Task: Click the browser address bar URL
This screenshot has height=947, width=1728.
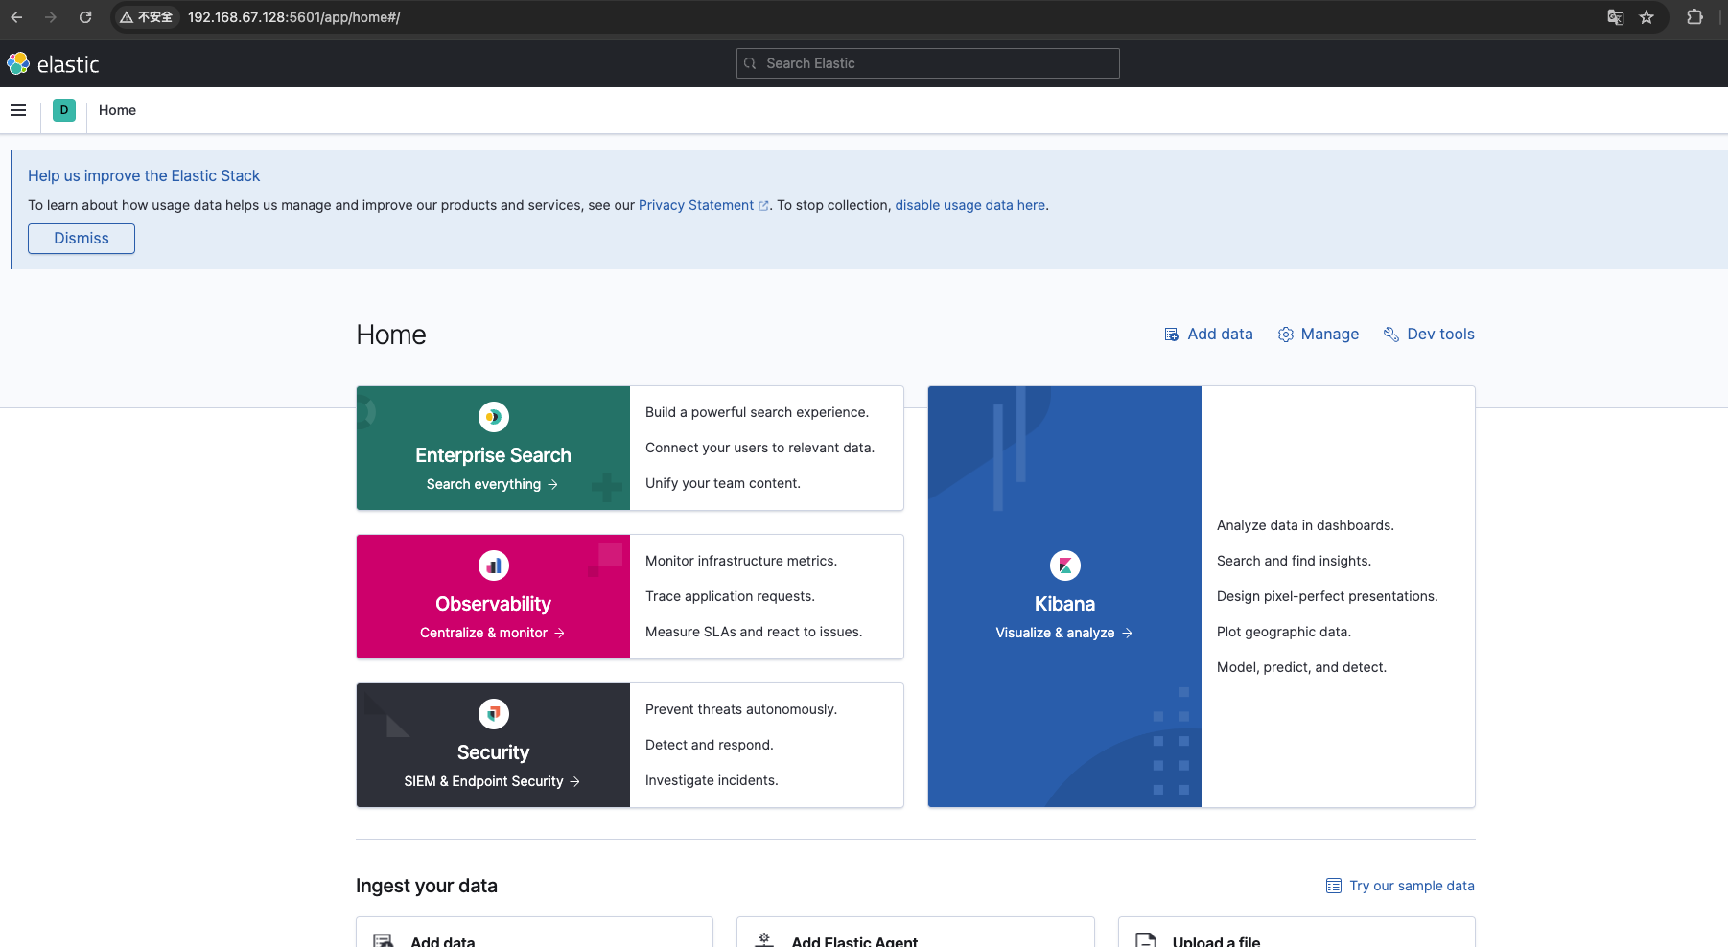Action: pos(293,17)
